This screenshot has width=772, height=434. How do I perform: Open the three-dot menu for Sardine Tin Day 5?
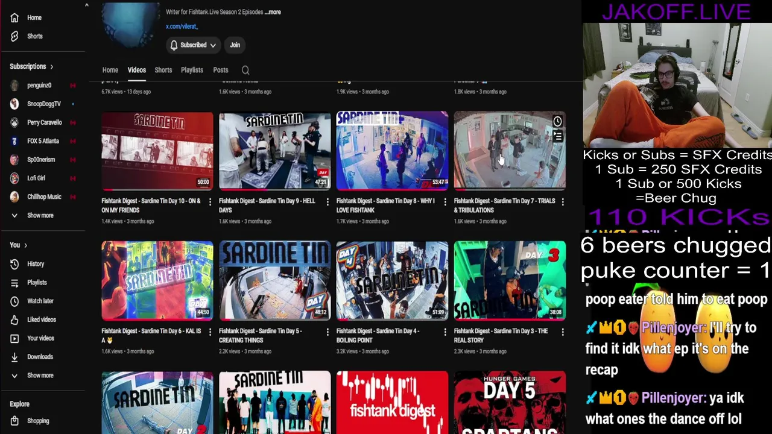tap(327, 332)
